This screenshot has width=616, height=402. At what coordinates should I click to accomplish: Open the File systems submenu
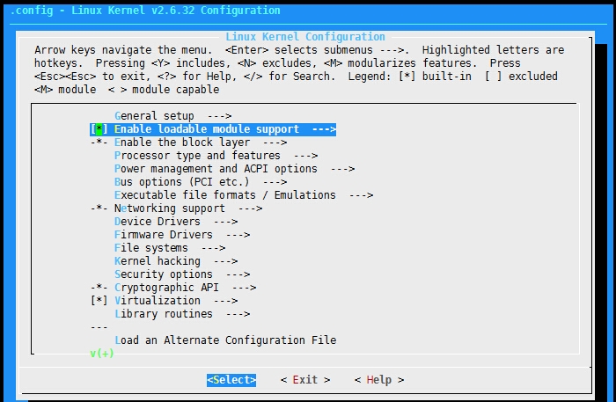(x=170, y=248)
